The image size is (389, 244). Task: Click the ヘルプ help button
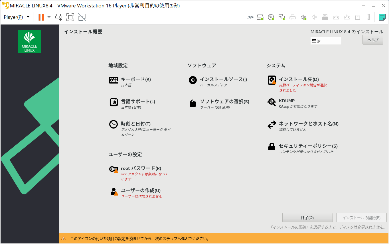click(373, 40)
